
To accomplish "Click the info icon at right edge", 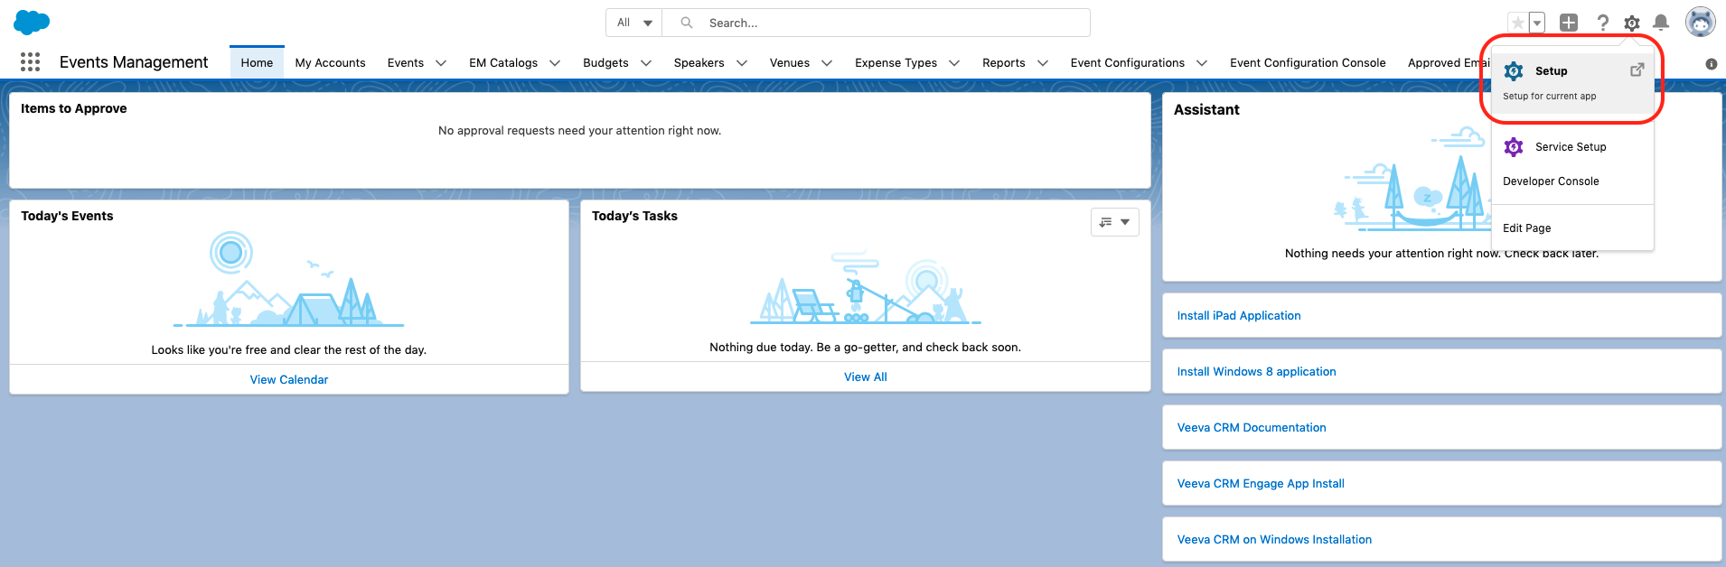I will 1711,64.
